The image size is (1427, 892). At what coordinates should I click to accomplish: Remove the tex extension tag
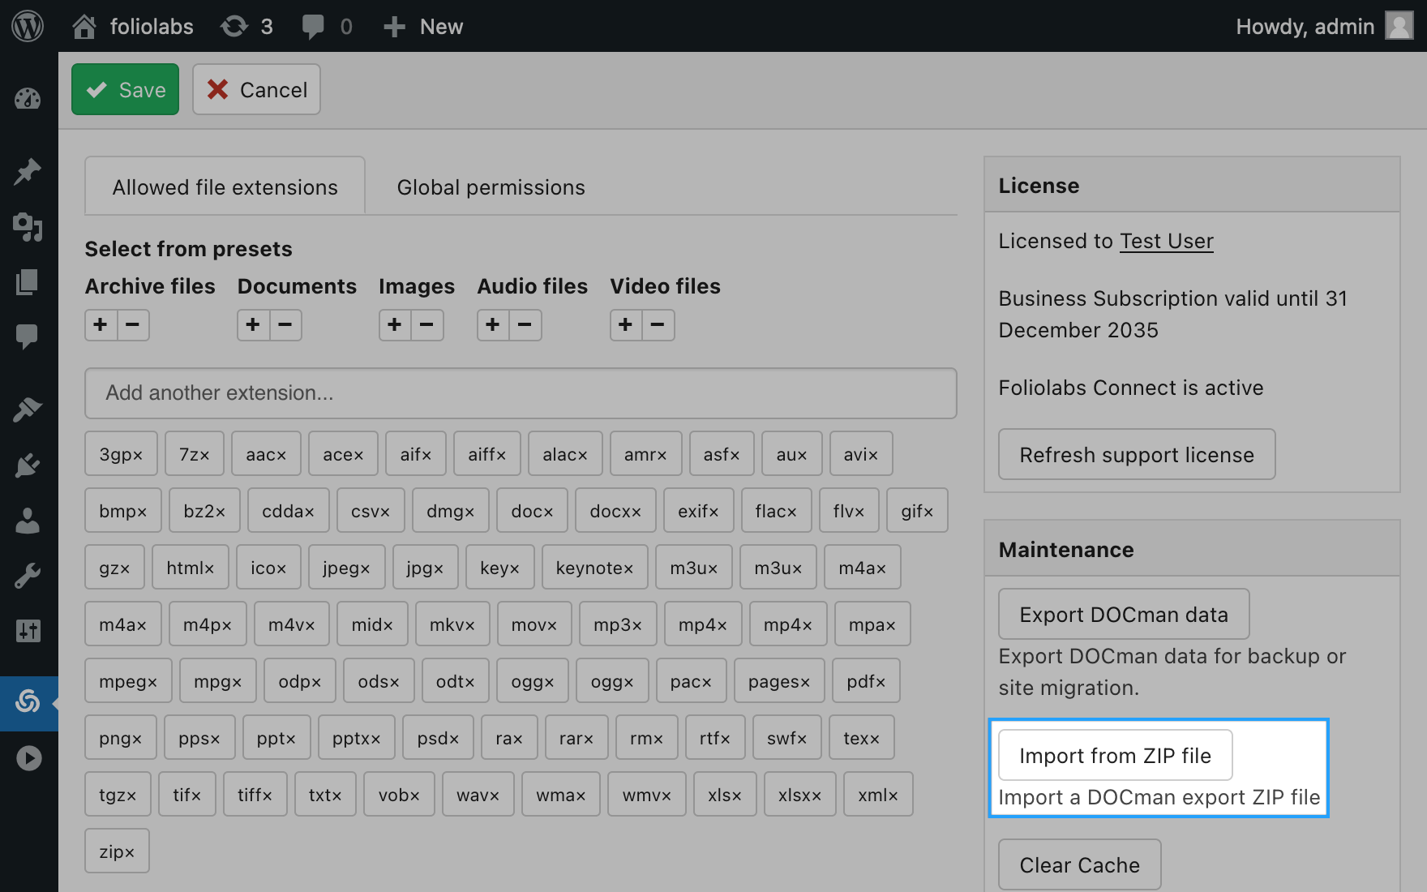tap(875, 740)
